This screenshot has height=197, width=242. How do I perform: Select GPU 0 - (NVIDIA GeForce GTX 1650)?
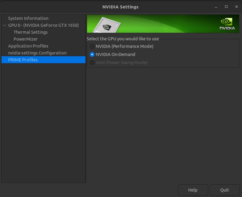(43, 25)
